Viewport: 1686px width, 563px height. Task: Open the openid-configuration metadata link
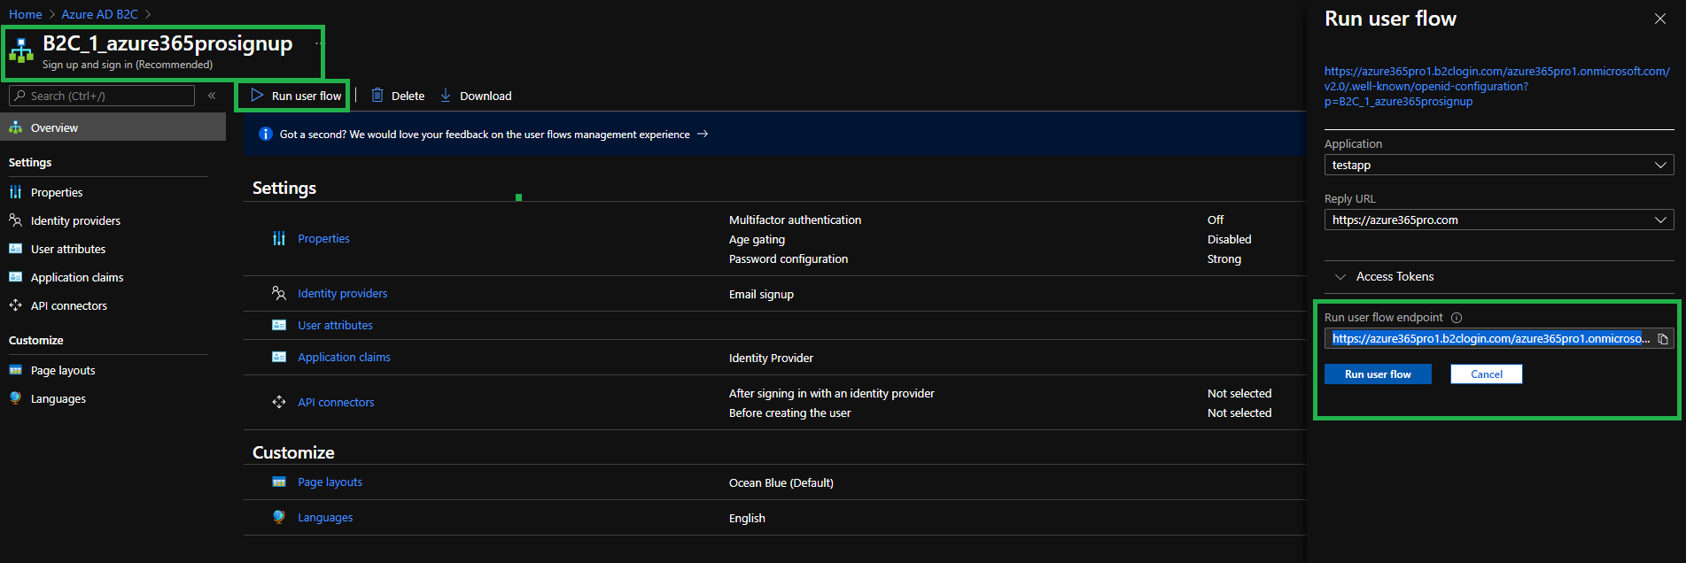pyautogui.click(x=1497, y=86)
